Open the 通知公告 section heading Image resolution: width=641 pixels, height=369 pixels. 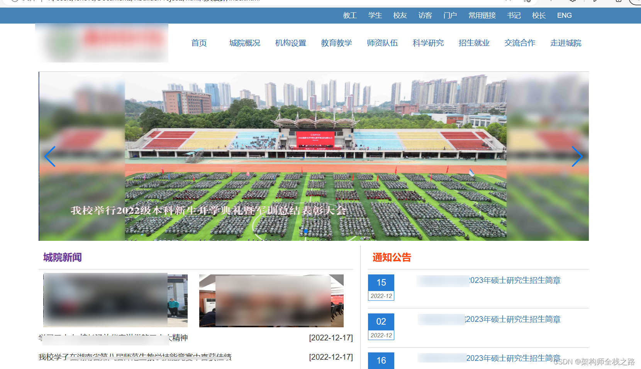point(392,257)
